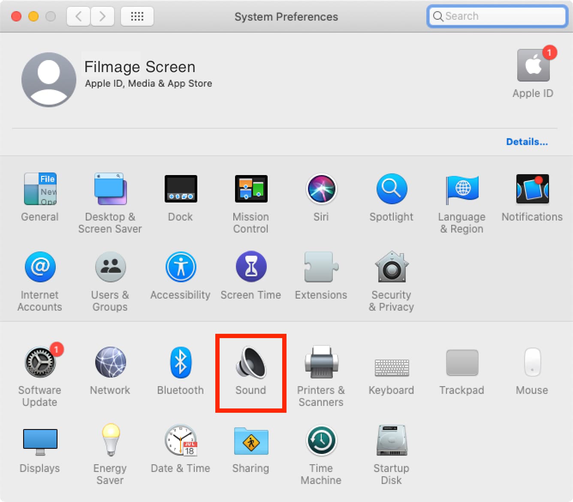Minimize the System Preferences window
573x502 pixels.
(33, 16)
